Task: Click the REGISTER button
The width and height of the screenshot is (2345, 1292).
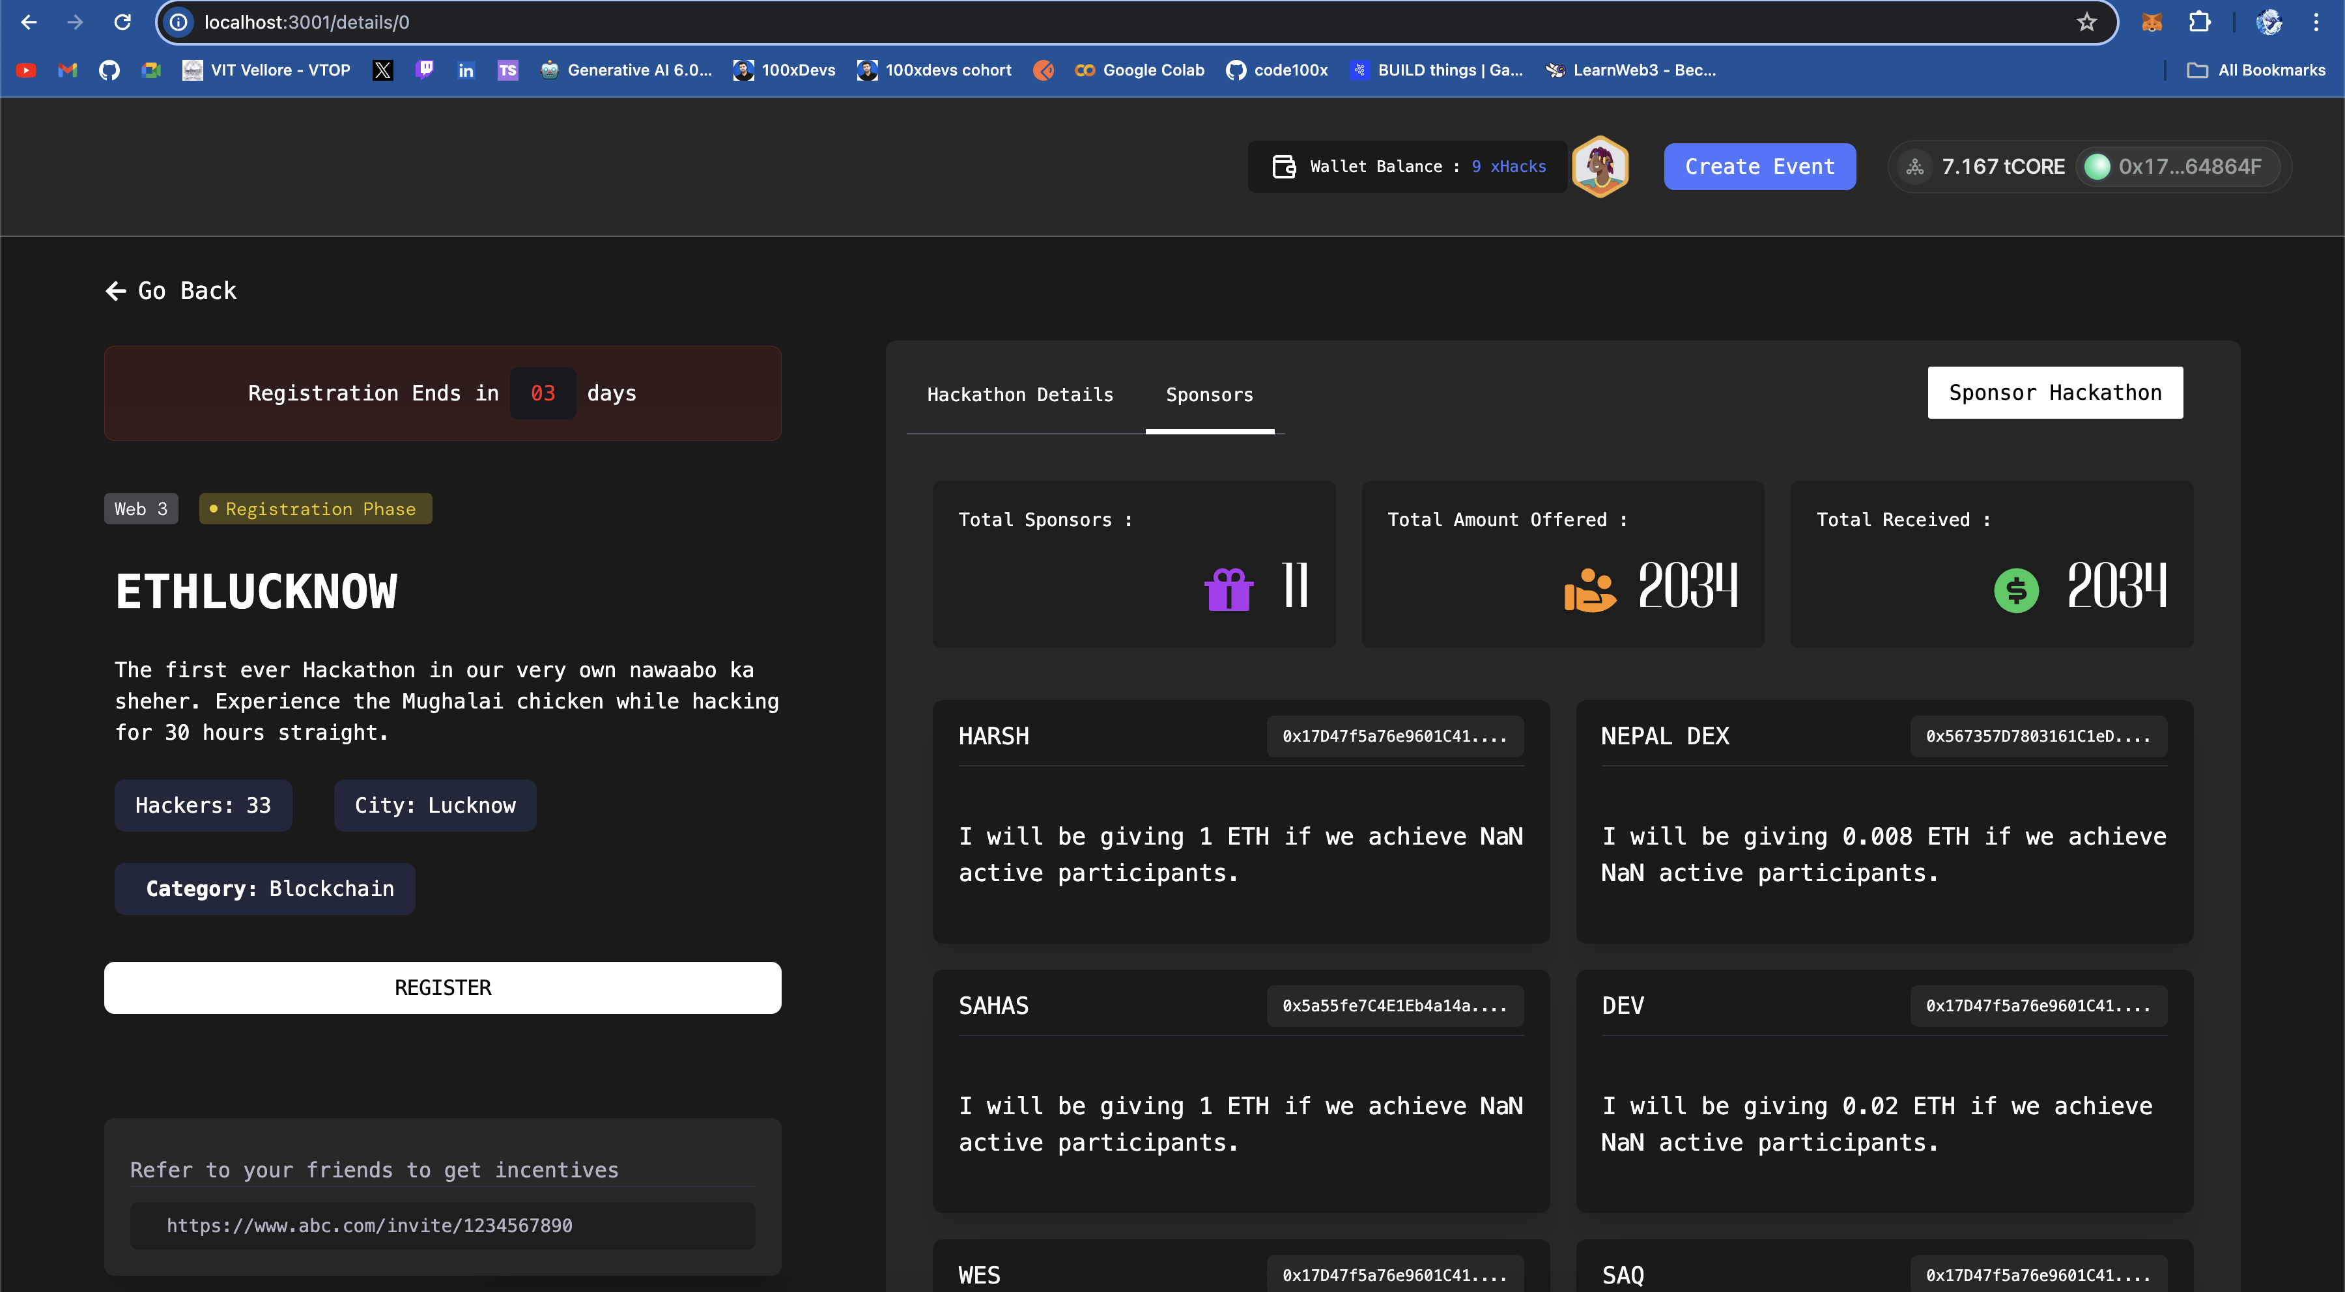Action: (442, 987)
